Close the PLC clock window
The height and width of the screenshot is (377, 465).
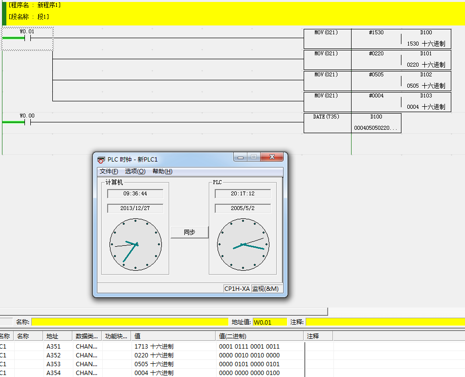271,157
